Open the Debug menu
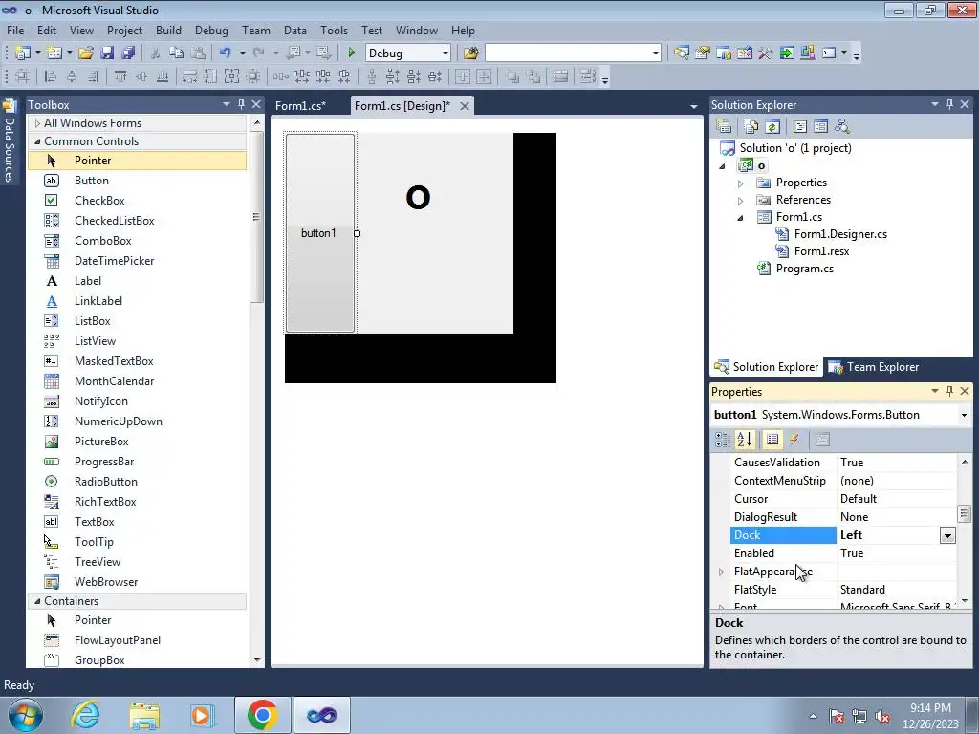The image size is (979, 734). click(211, 30)
